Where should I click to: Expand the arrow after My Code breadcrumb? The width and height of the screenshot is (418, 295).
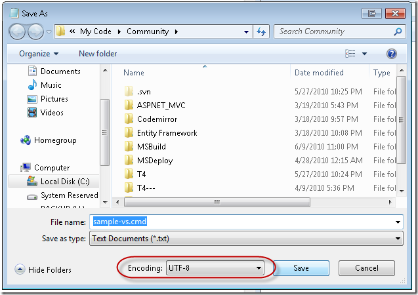(x=119, y=32)
